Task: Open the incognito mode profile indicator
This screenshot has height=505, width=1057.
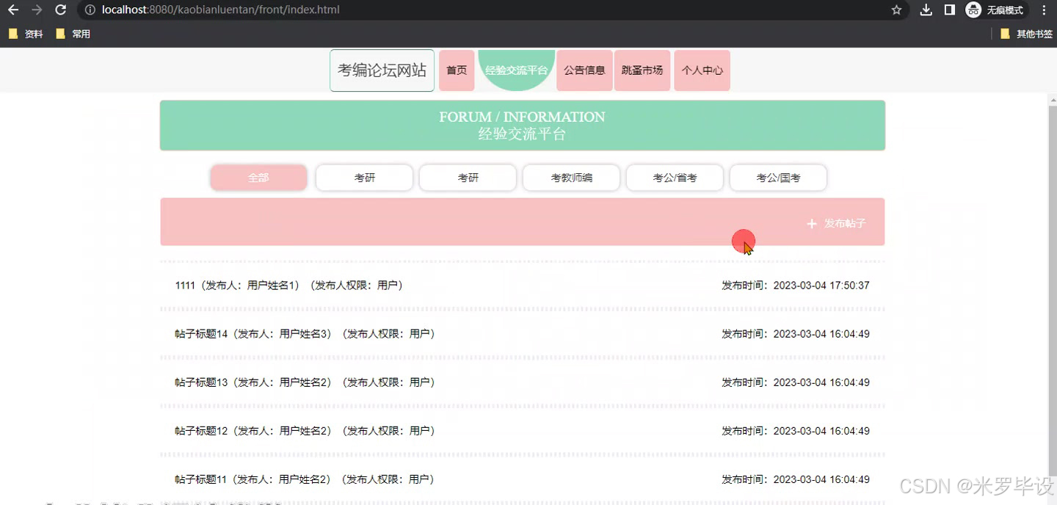Action: click(x=995, y=10)
